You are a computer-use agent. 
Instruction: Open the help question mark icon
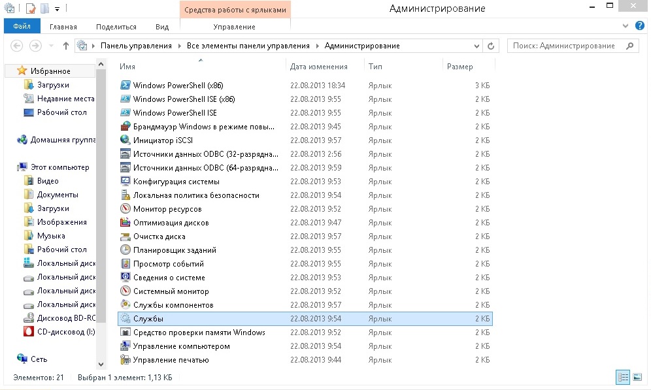[640, 25]
